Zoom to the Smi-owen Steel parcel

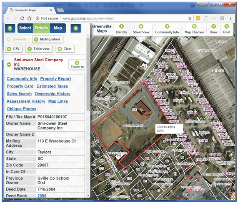[77, 65]
